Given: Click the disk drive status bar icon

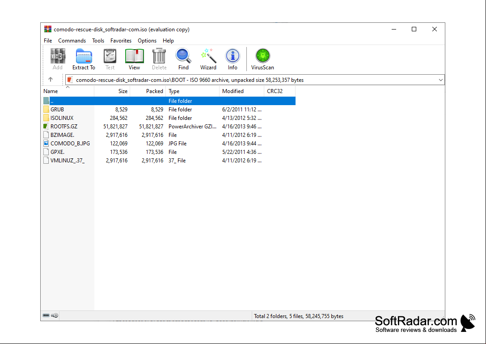Looking at the screenshot, I should click(46, 315).
